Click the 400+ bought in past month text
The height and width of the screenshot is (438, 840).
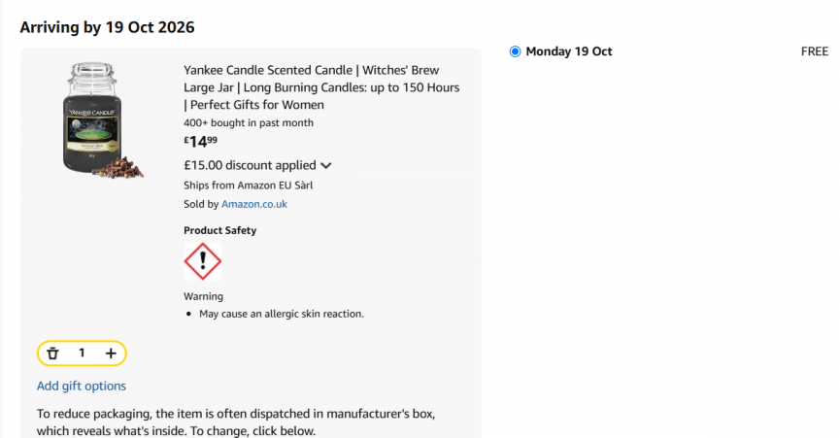(x=249, y=122)
